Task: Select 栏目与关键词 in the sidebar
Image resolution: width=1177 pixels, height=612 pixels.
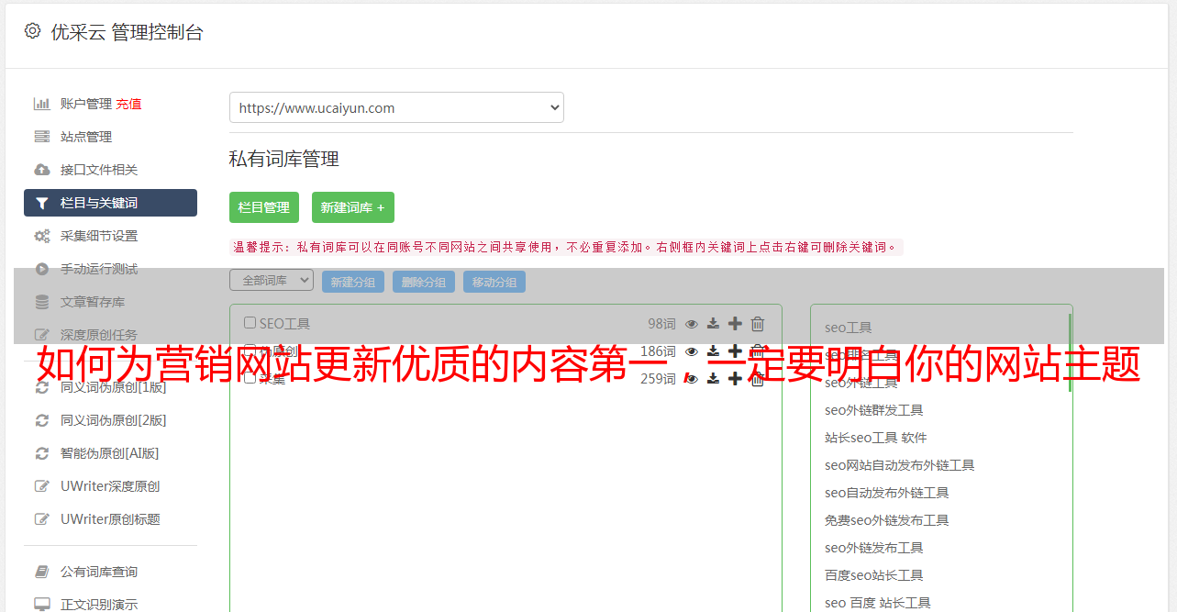Action: coord(110,203)
